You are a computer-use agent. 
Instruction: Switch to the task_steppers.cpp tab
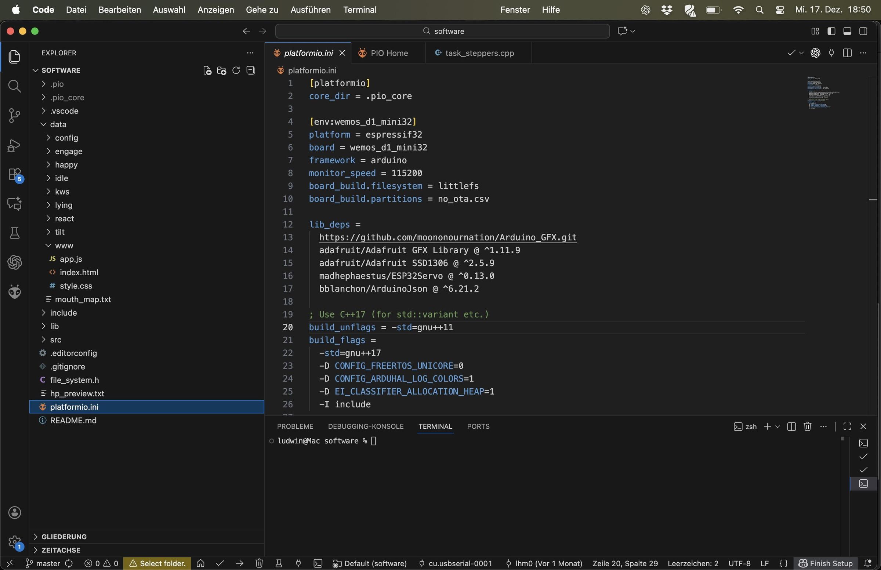click(x=478, y=53)
